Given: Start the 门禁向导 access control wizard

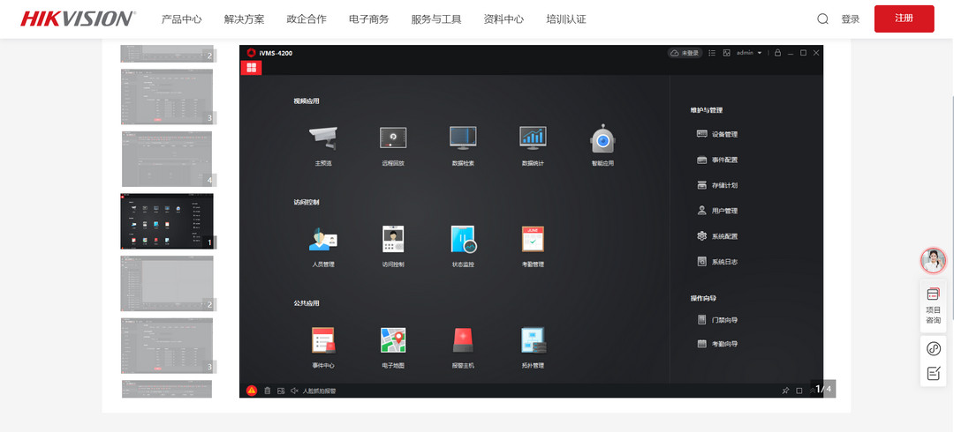Looking at the screenshot, I should point(717,320).
